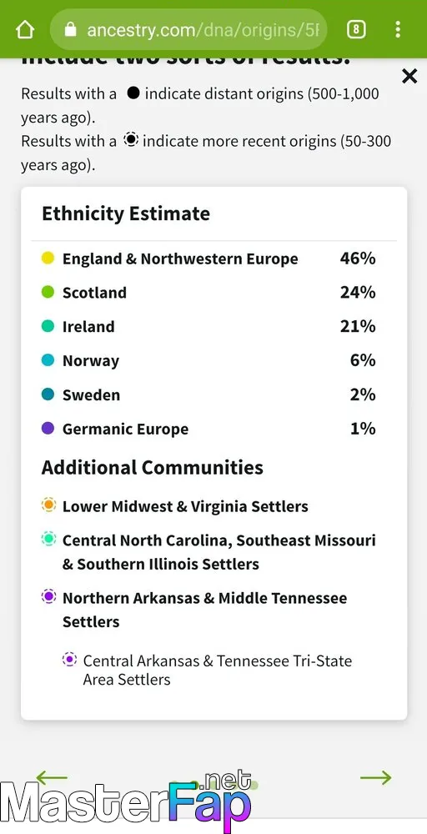427x834 pixels.
Task: Advance to next slide with right arrow
Action: pos(376,777)
